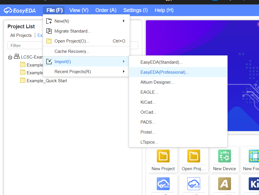This screenshot has width=259, height=195.
Task: Import an LTspice... file
Action: tap(178, 142)
